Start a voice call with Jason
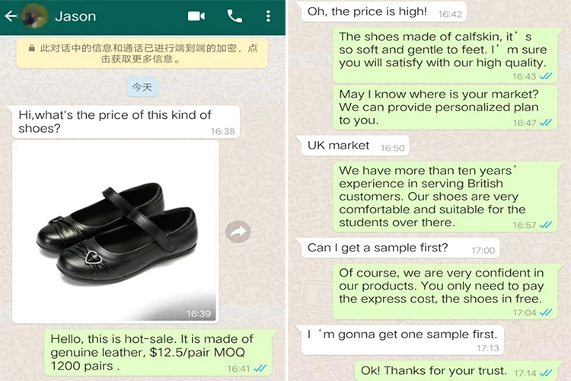 coord(234,16)
